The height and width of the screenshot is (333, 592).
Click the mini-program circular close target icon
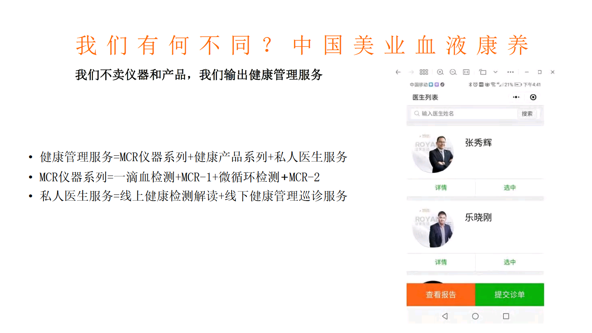533,97
